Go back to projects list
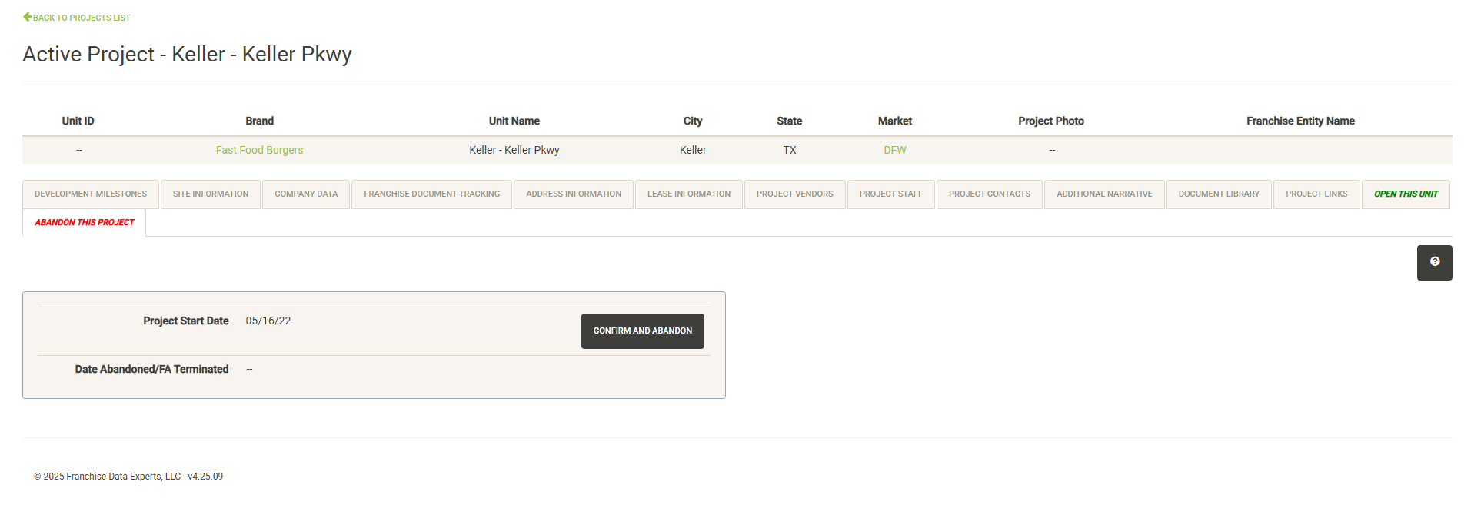Image resolution: width=1471 pixels, height=515 pixels. pyautogui.click(x=77, y=18)
